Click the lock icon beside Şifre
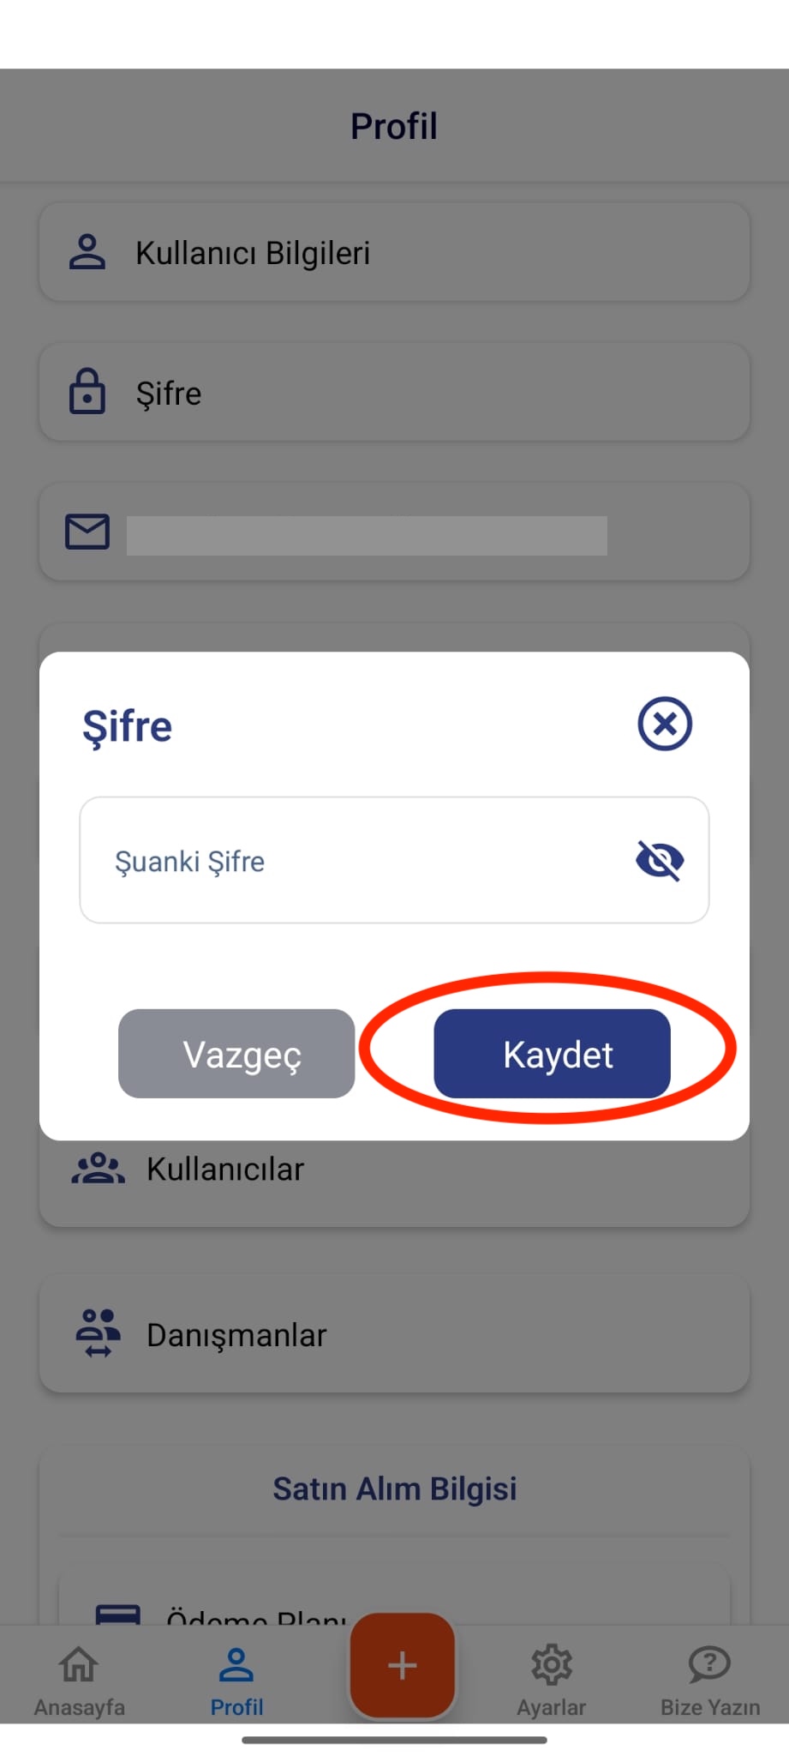 (x=87, y=392)
